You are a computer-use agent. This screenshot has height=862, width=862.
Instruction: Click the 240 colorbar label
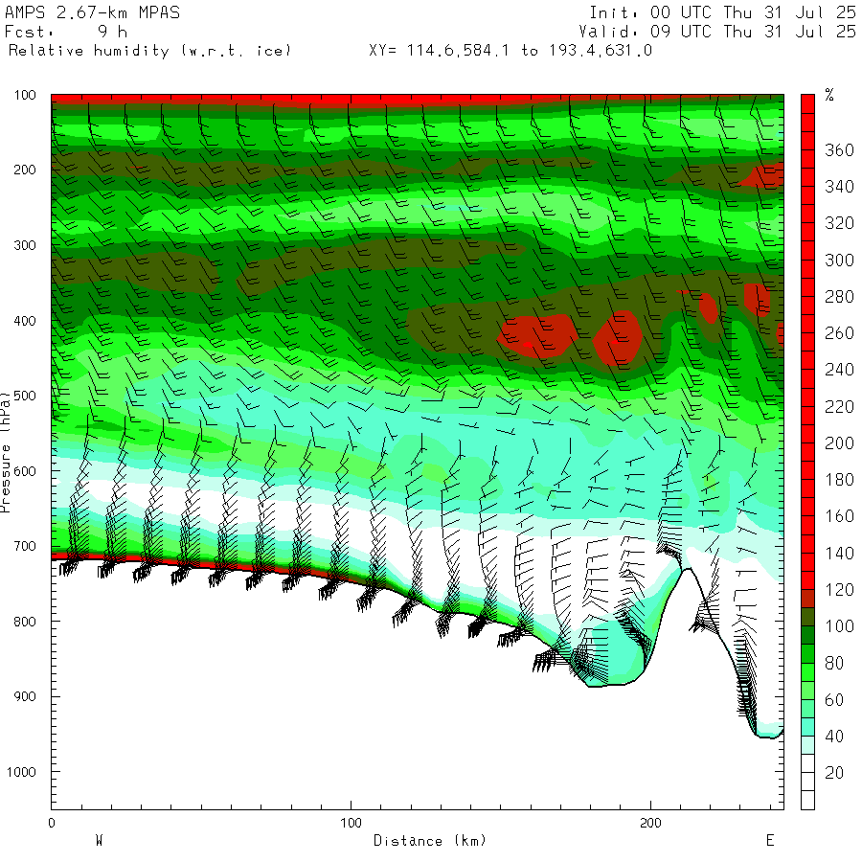(x=839, y=370)
